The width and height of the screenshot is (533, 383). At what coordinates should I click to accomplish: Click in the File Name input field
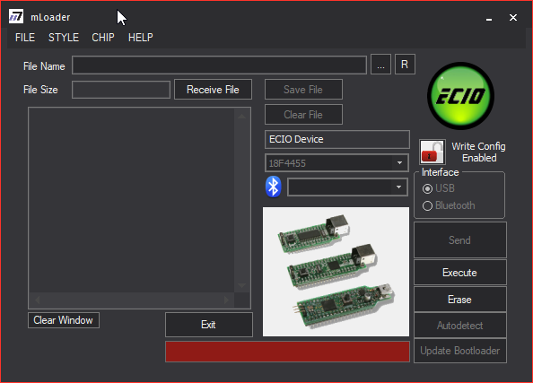pos(219,65)
